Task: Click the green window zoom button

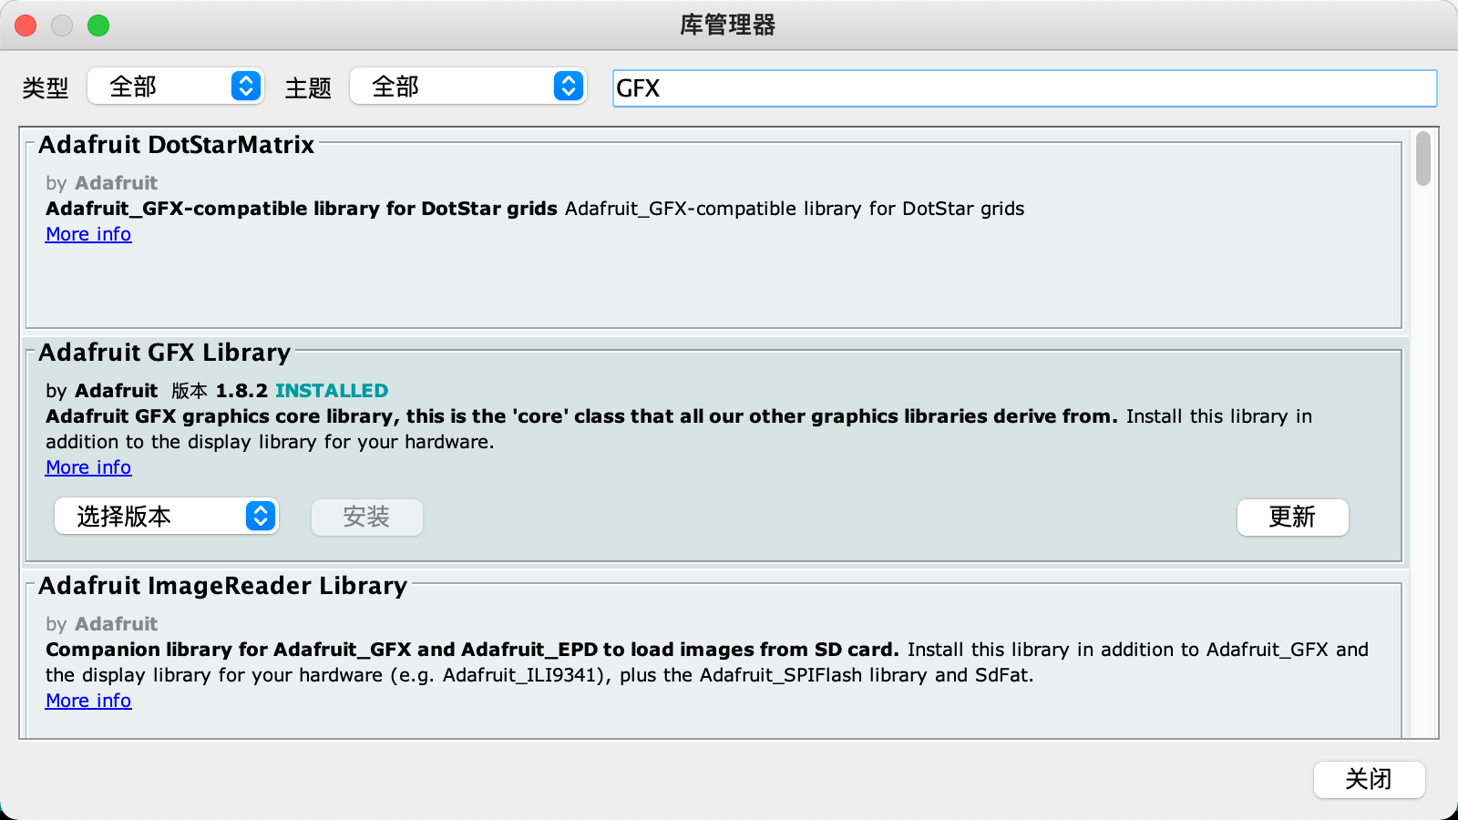Action: [x=98, y=26]
